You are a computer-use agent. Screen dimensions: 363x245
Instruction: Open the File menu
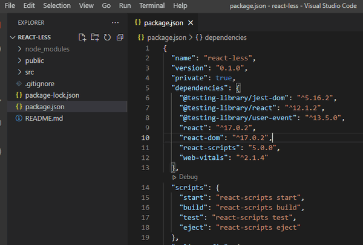[10, 5]
